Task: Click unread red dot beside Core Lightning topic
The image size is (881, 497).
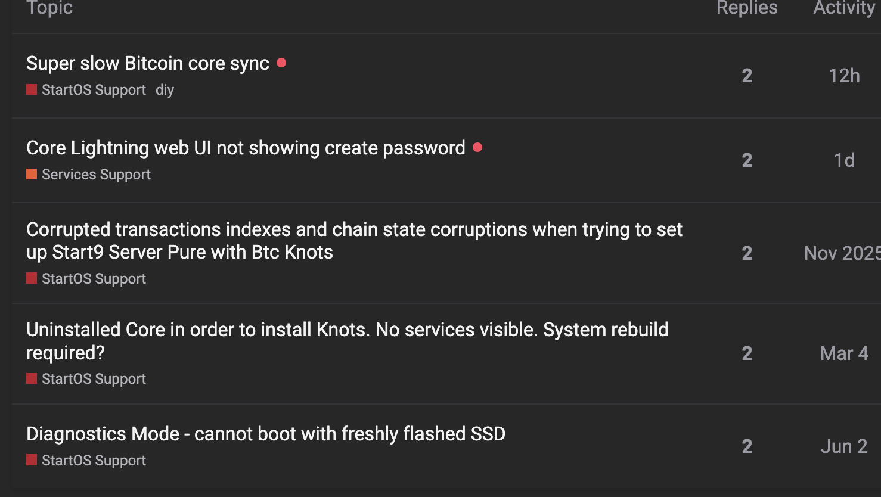Action: coord(477,147)
